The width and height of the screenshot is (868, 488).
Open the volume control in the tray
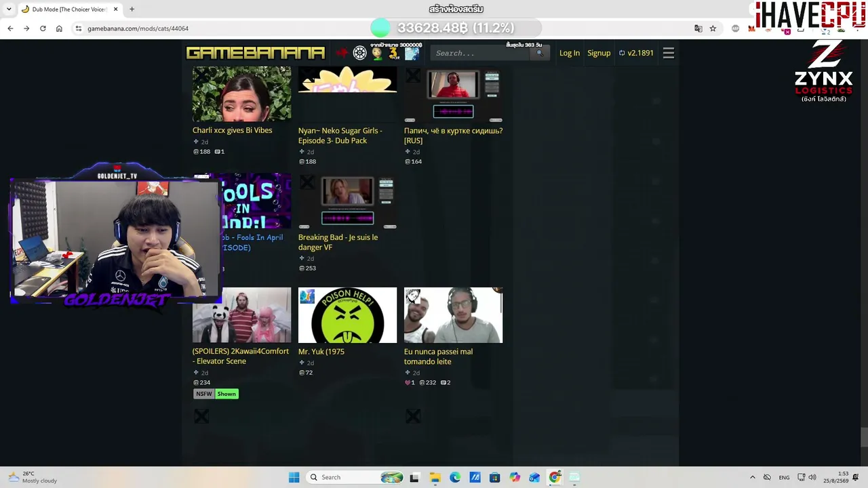click(812, 477)
